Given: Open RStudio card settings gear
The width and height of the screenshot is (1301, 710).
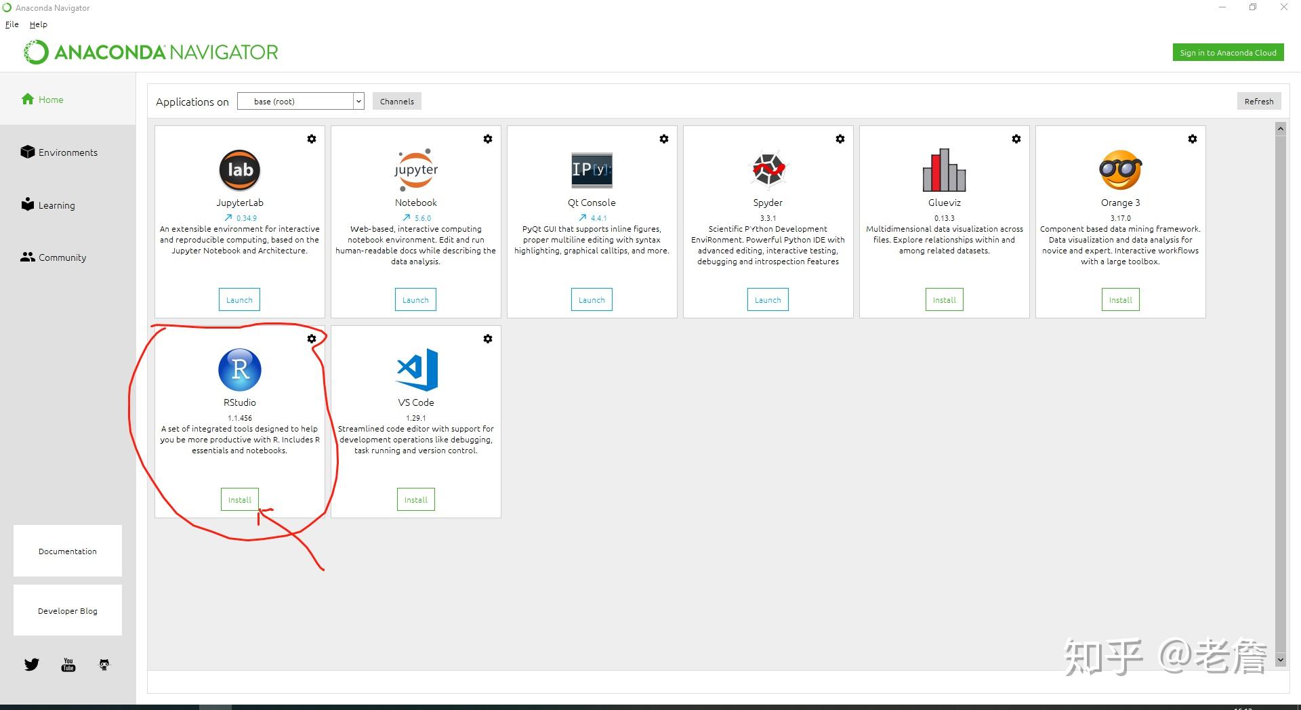Looking at the screenshot, I should pyautogui.click(x=312, y=339).
